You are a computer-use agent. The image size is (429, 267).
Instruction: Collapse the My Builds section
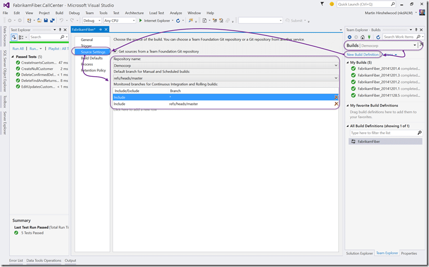[348, 62]
